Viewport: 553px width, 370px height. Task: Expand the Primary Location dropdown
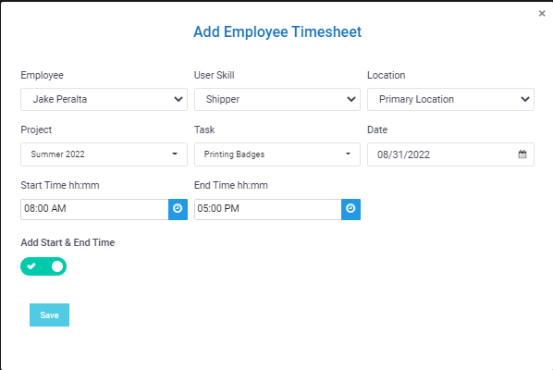pos(450,99)
